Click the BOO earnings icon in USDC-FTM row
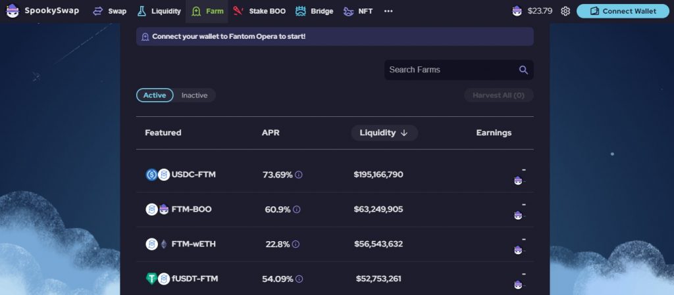Viewport: 674px width, 295px height. [518, 181]
